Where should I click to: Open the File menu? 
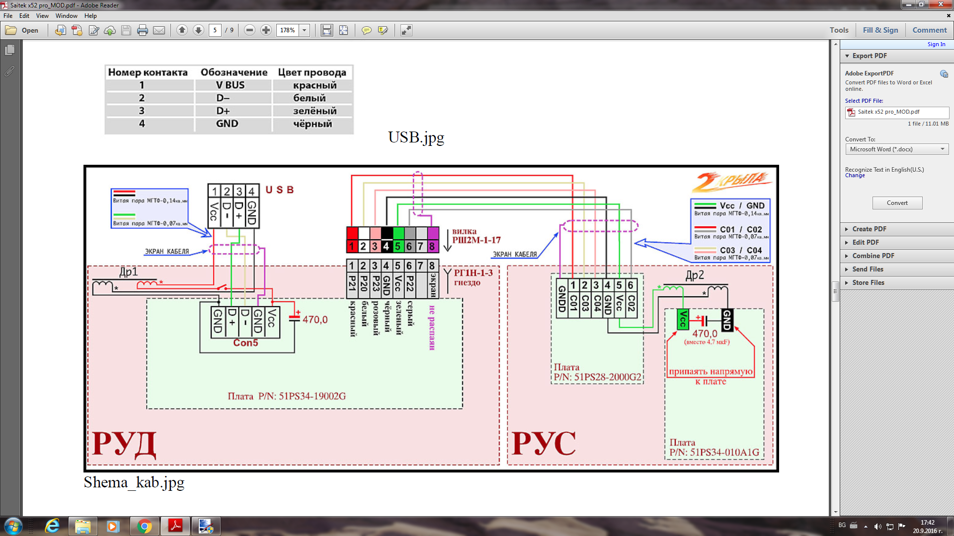pos(8,16)
